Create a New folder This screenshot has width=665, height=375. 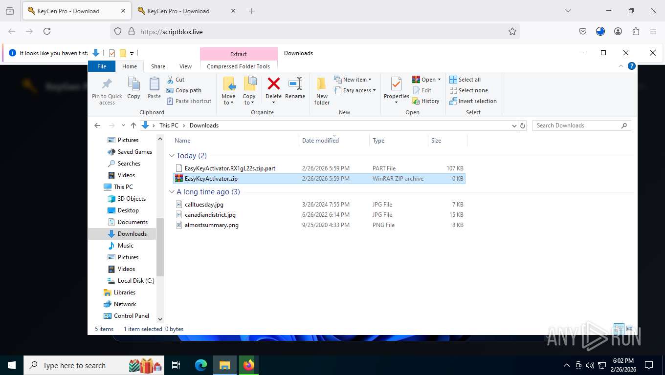pos(322,91)
